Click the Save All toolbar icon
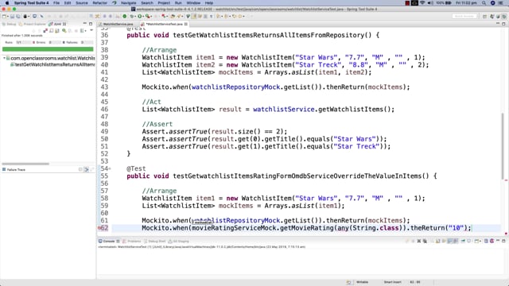The height and width of the screenshot is (286, 509). tap(18, 16)
